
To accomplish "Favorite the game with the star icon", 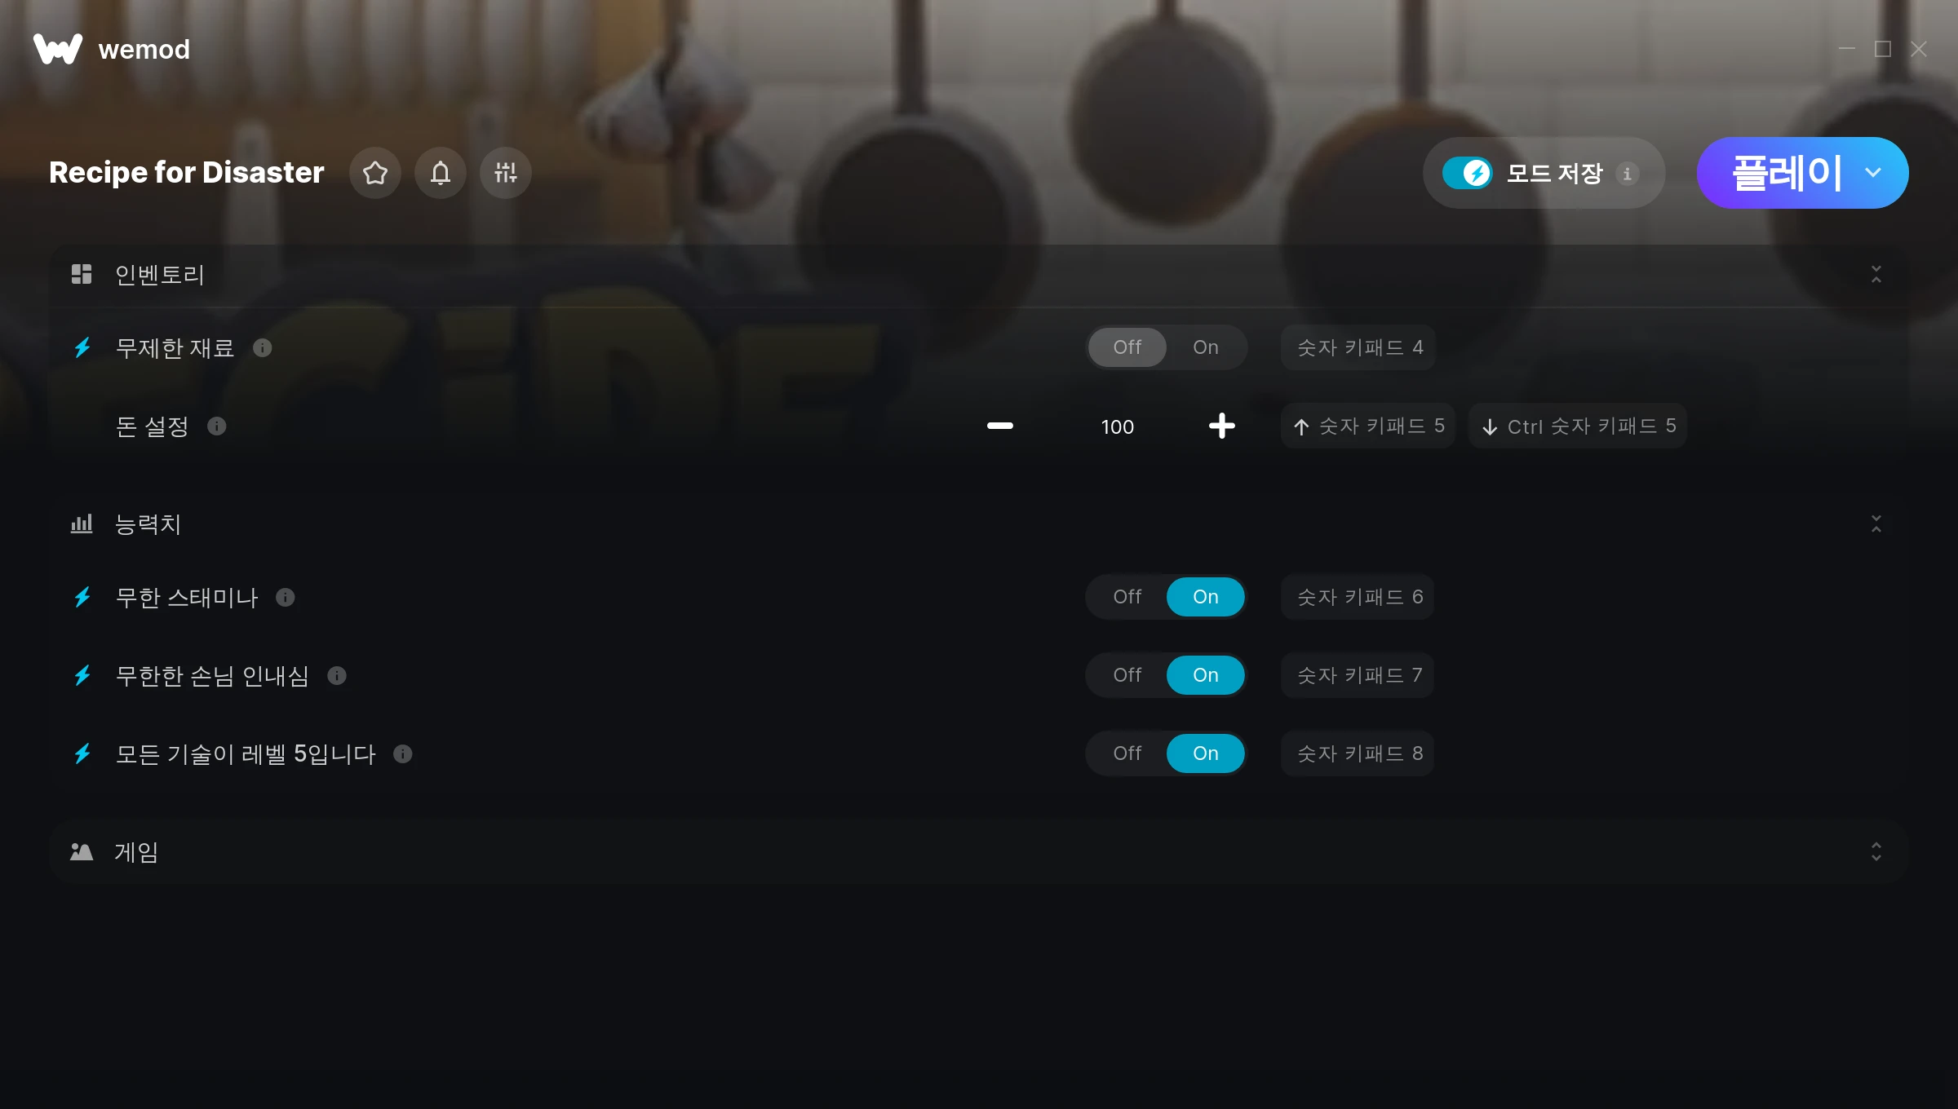I will click(x=375, y=173).
